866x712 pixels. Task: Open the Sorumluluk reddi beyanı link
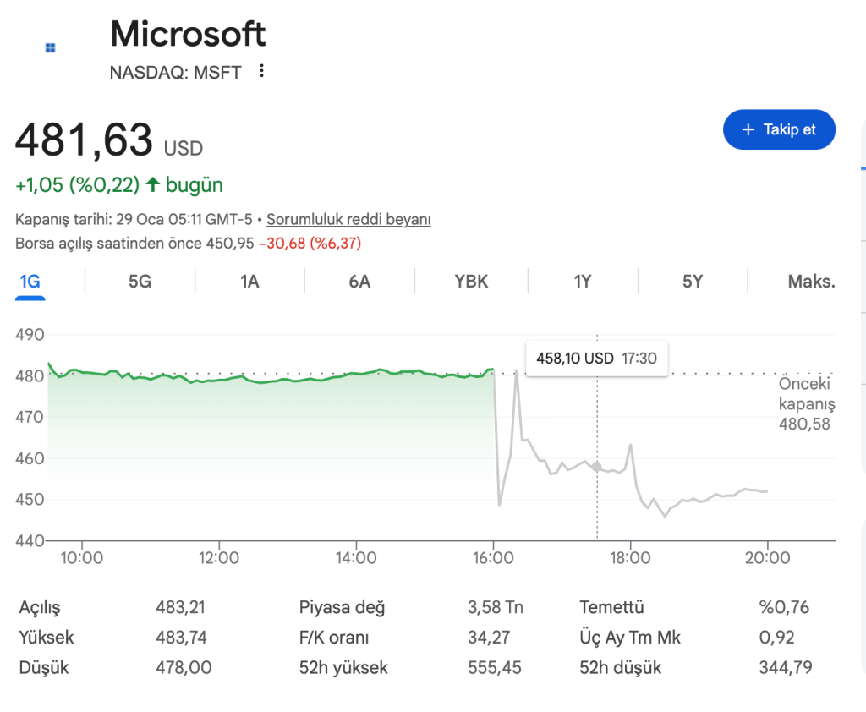(x=348, y=220)
